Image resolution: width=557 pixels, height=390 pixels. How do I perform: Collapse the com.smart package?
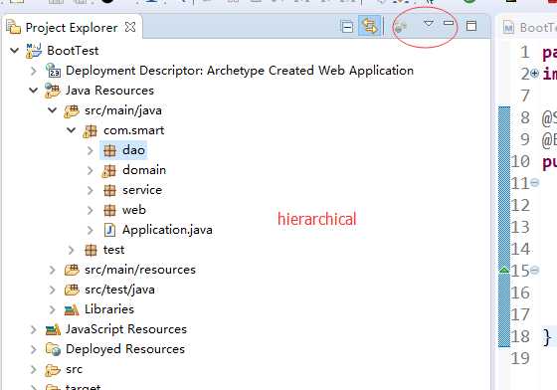[72, 130]
